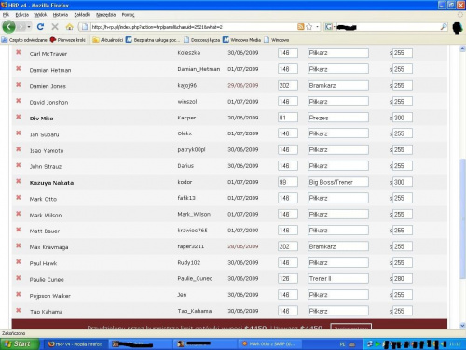Open the Historia menu
466x350 pixels.
point(60,15)
